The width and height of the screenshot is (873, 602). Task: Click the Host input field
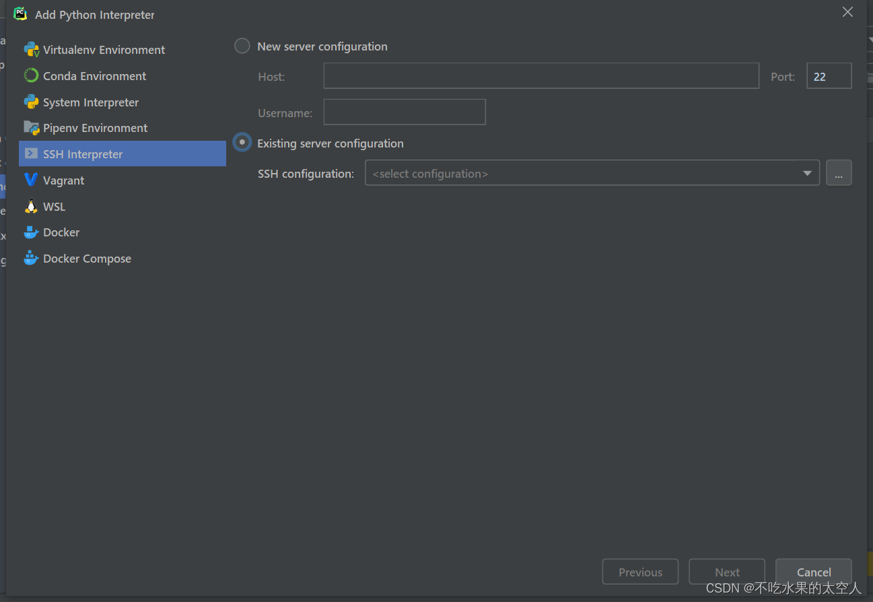541,76
